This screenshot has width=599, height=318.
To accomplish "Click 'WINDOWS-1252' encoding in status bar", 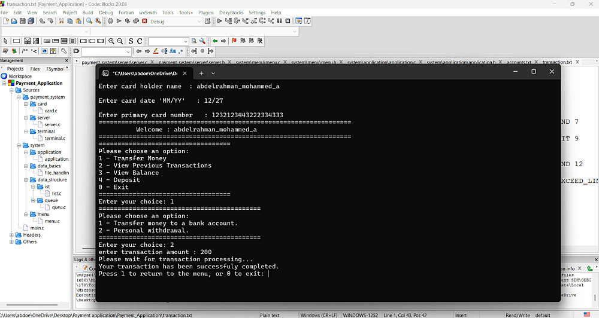I will 360,315.
